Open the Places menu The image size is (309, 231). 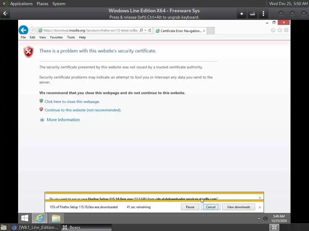tap(43, 4)
